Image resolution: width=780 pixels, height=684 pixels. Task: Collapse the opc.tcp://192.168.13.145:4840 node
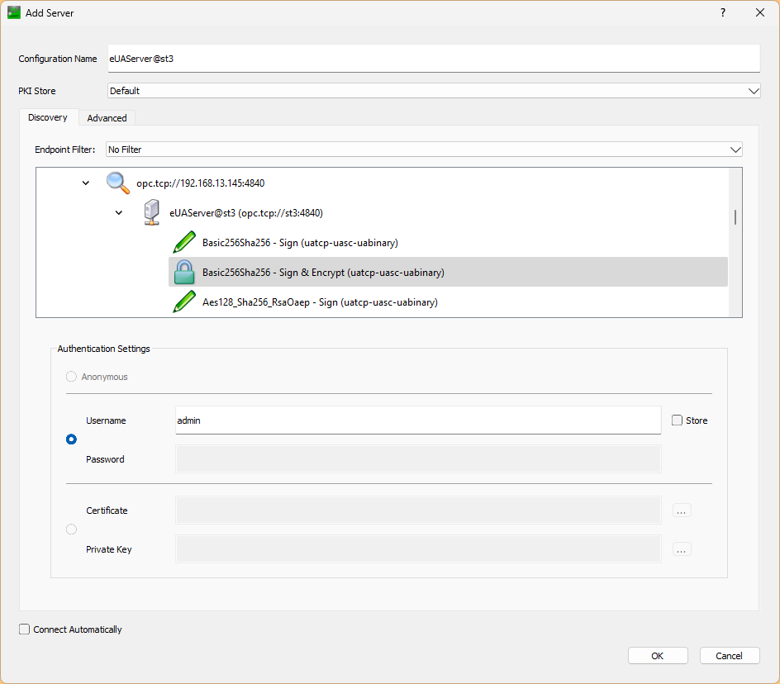(x=86, y=183)
